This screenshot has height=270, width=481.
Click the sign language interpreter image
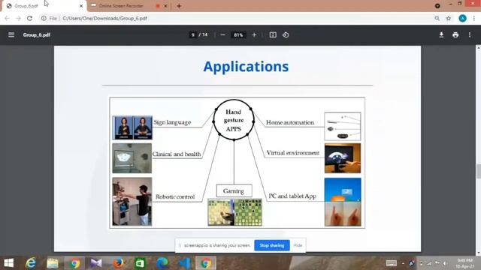pos(132,127)
